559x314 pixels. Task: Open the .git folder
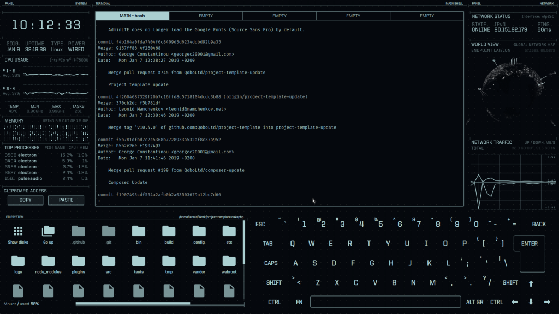point(109,234)
